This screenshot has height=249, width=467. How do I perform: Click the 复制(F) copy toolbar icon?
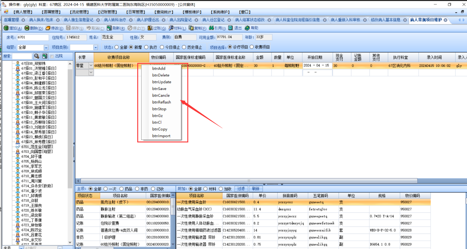pos(191,28)
